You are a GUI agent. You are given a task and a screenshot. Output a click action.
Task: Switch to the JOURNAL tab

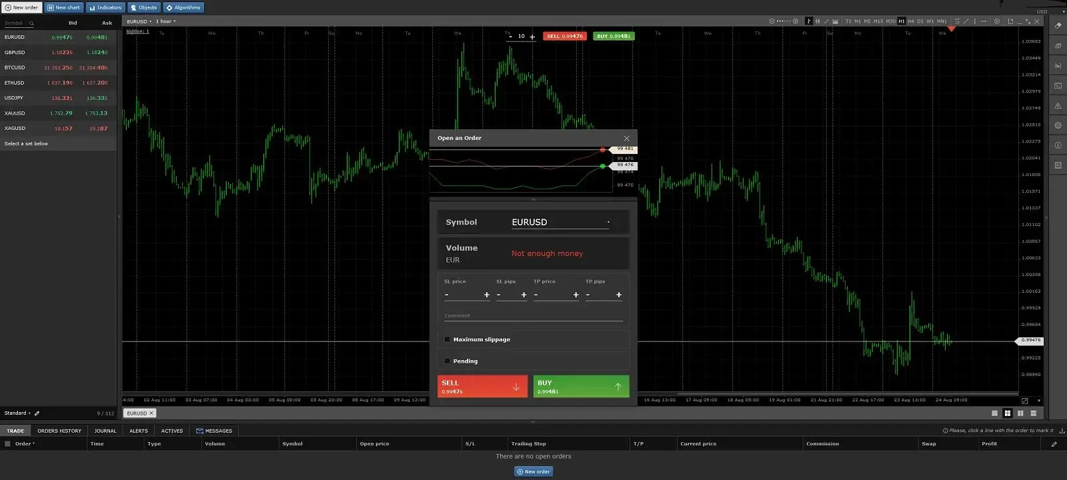pyautogui.click(x=105, y=431)
